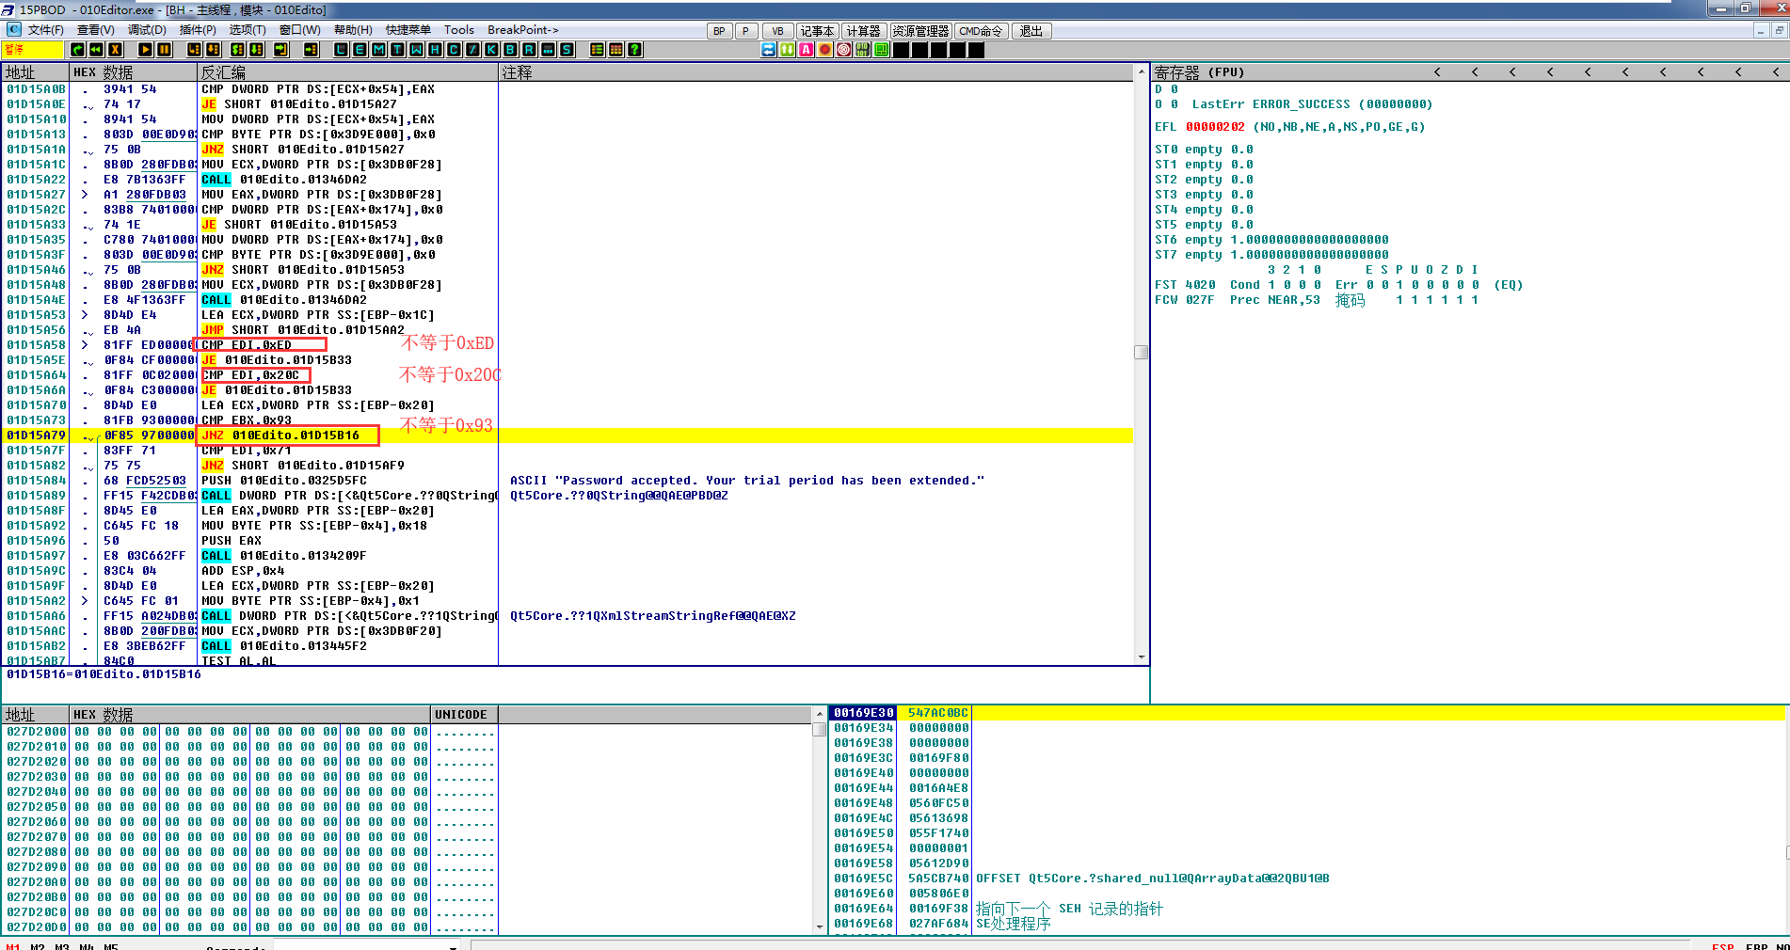
Task: Click the 寄存器 (FPU) registers header
Action: [1199, 72]
